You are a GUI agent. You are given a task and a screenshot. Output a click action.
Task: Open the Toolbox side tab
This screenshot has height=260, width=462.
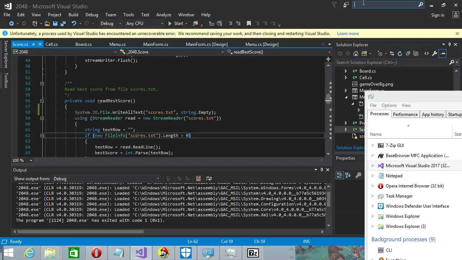click(6, 80)
